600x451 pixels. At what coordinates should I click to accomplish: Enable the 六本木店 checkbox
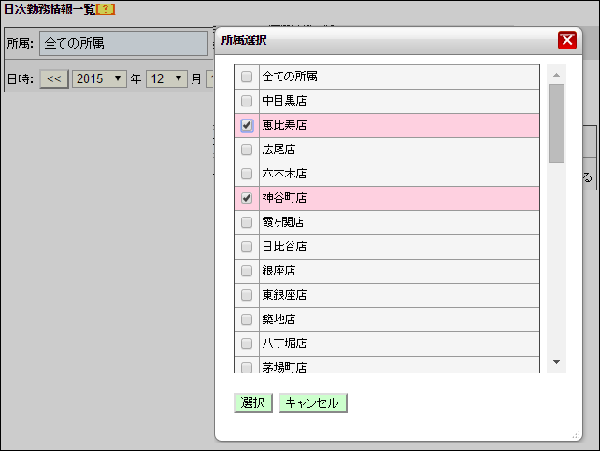[247, 174]
